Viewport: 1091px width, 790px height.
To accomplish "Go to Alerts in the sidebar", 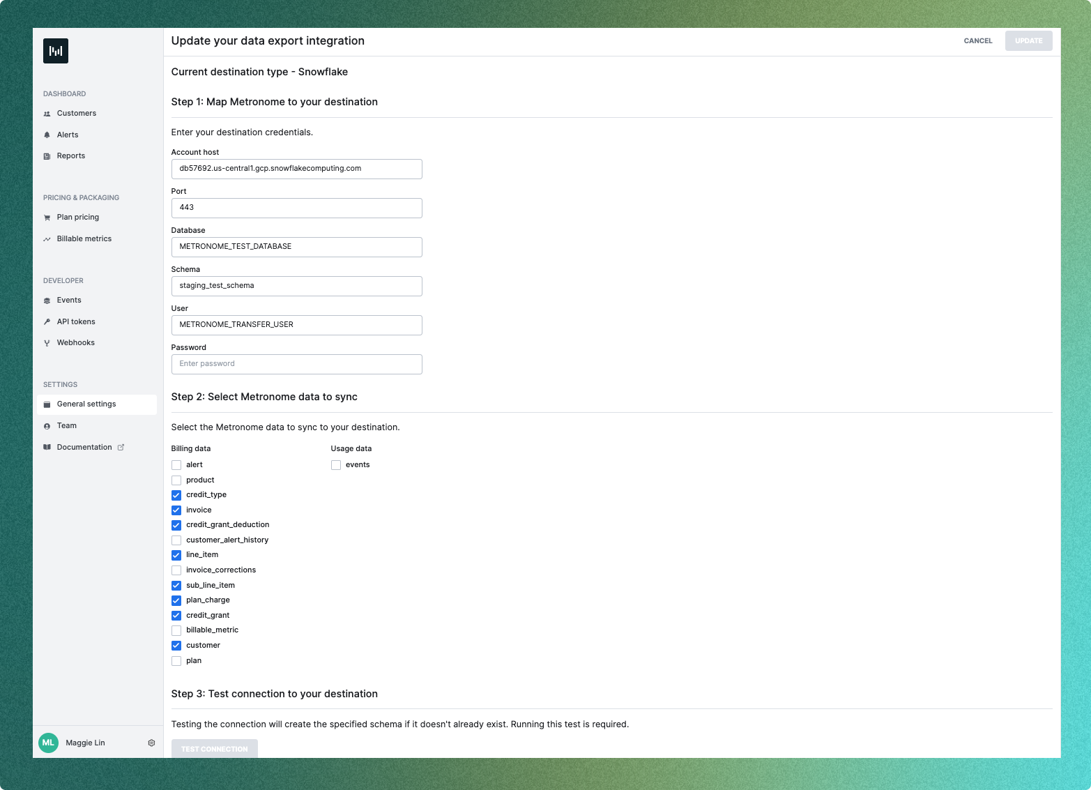I will tap(97, 135).
